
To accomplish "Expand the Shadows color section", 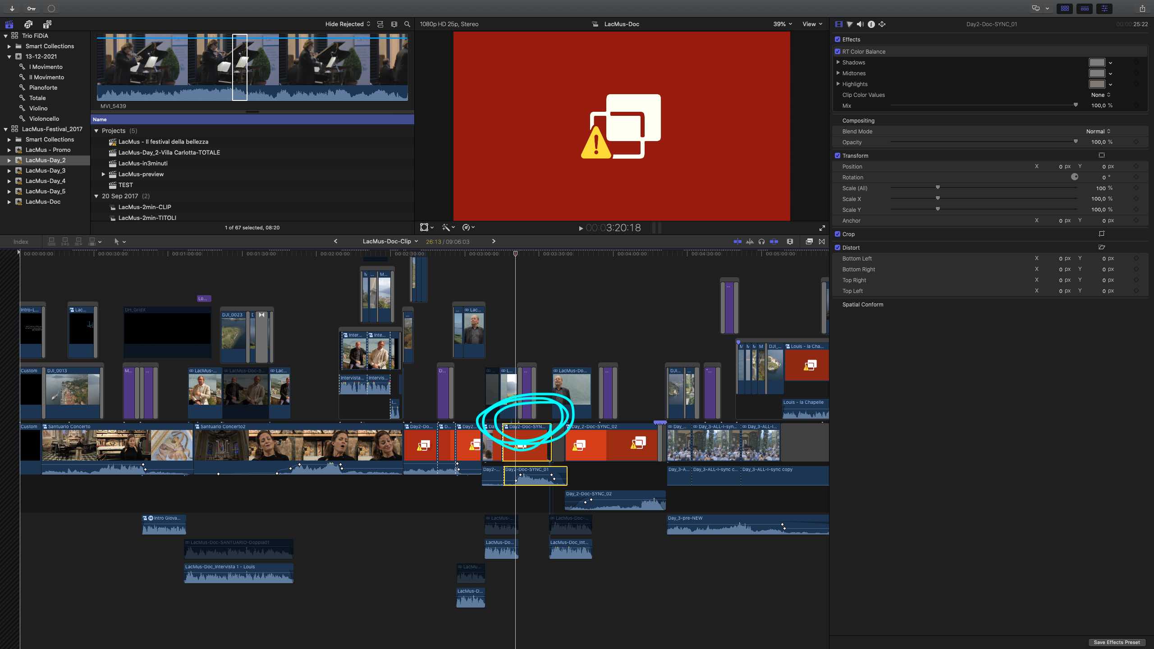I will pos(838,62).
